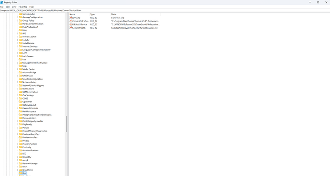Screen dimensions: 330x176
Task: Expand the Management Infrastructure key
Action: (18, 63)
